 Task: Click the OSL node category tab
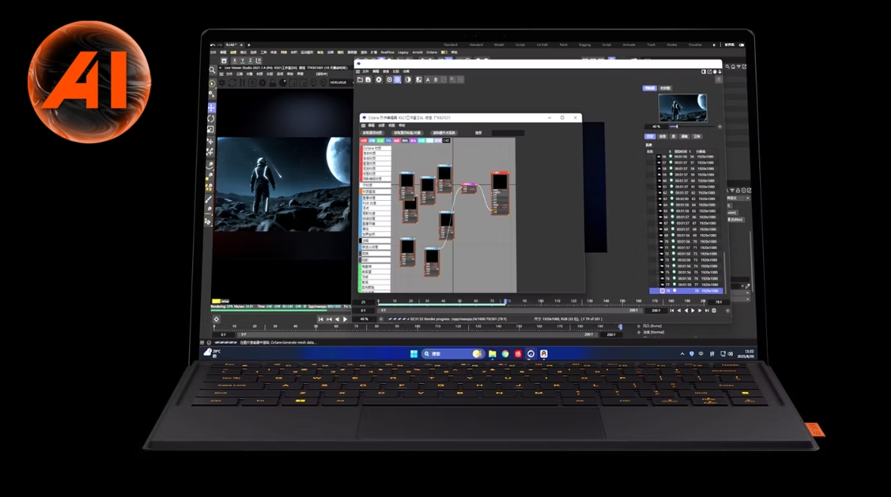pyautogui.click(x=389, y=140)
